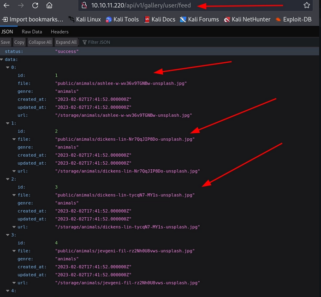This screenshot has height=297, width=321.
Task: Collapse the data node in JSON tree
Action: pos(2,59)
